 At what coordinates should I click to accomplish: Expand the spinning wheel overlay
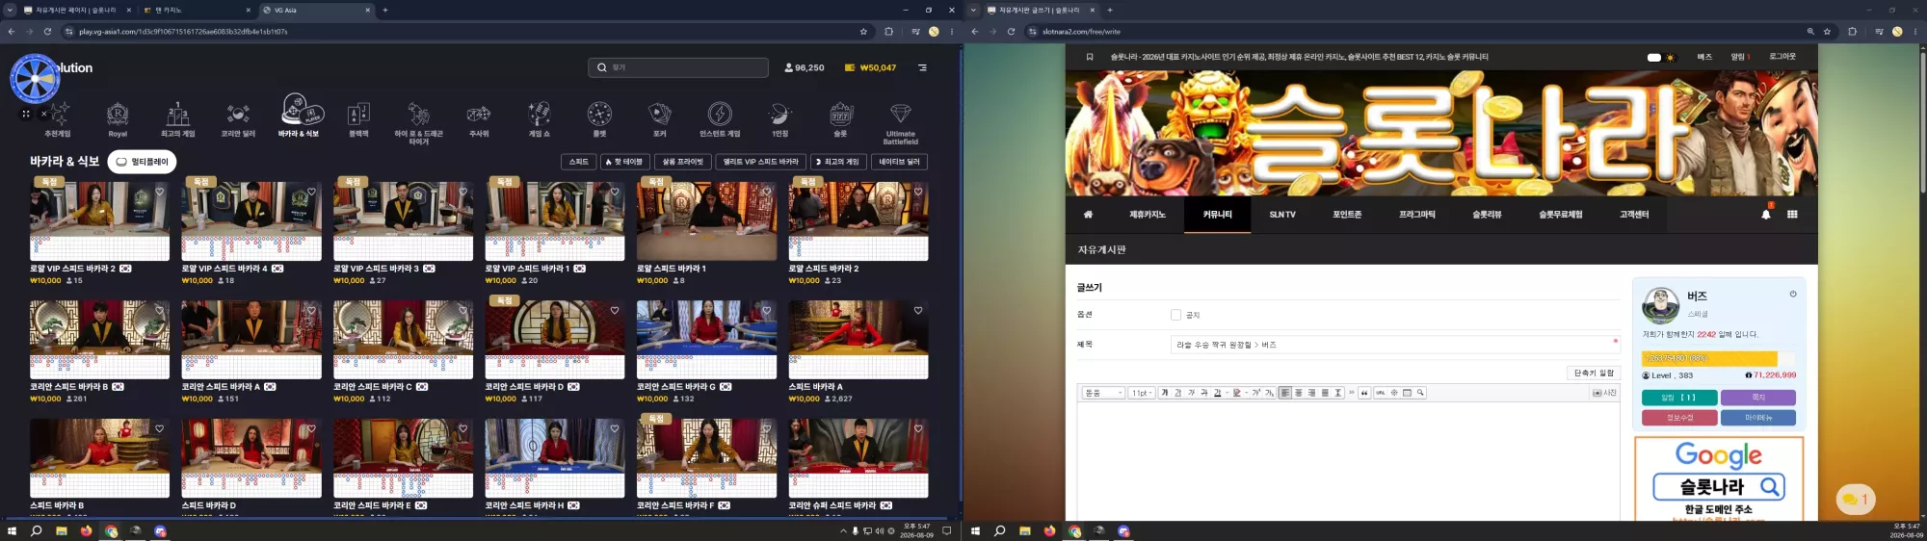26,114
